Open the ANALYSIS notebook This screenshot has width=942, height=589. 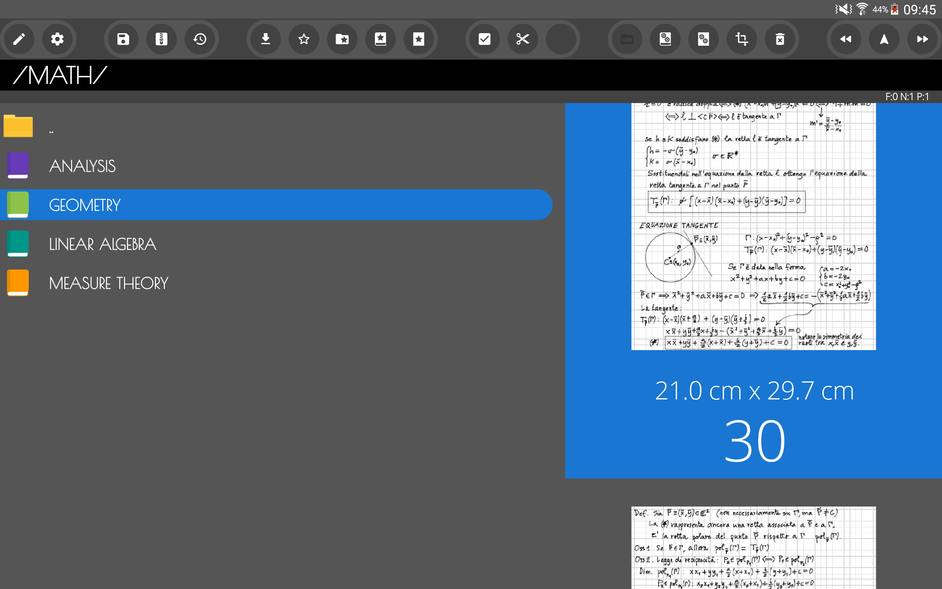tap(82, 166)
